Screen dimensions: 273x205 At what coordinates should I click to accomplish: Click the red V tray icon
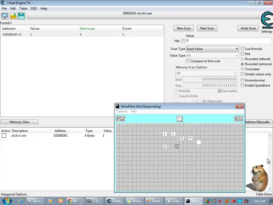220,201
